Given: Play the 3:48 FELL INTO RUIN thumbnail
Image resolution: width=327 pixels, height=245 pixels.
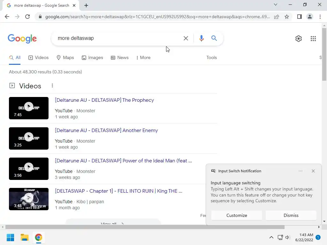Looking at the screenshot, I should [x=29, y=199].
